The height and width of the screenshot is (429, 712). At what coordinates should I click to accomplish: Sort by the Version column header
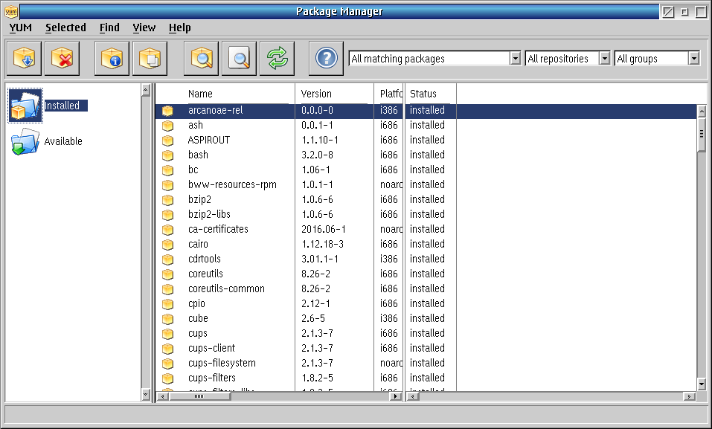[x=316, y=94]
